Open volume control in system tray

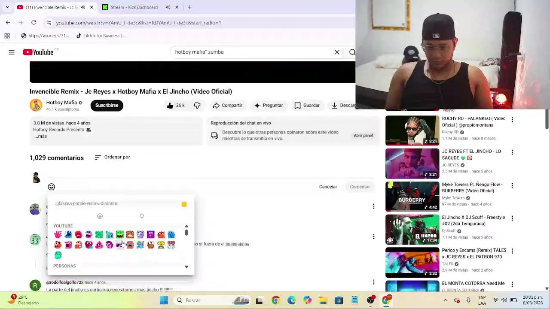(504, 300)
